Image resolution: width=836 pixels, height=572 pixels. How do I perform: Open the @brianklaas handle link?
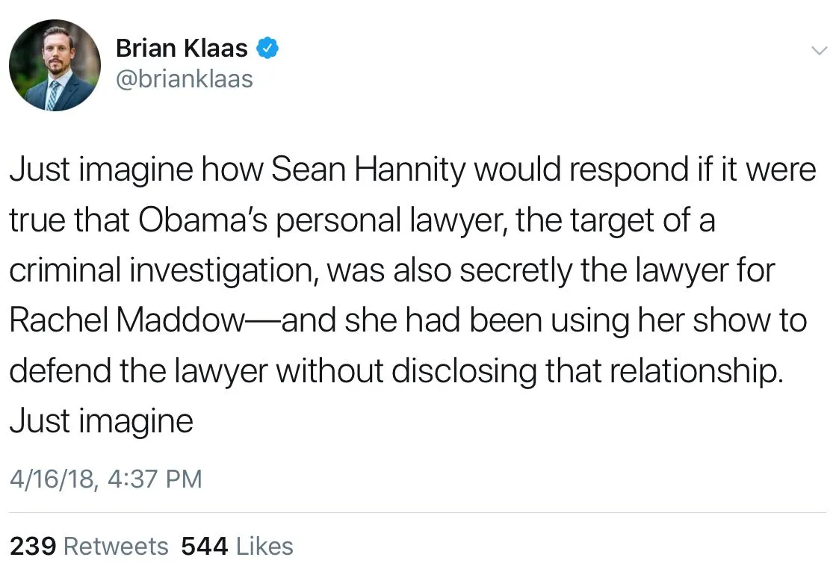pos(185,79)
